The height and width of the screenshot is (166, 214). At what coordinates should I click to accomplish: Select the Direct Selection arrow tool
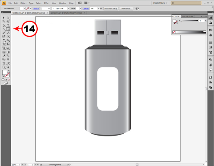pyautogui.click(x=8, y=18)
